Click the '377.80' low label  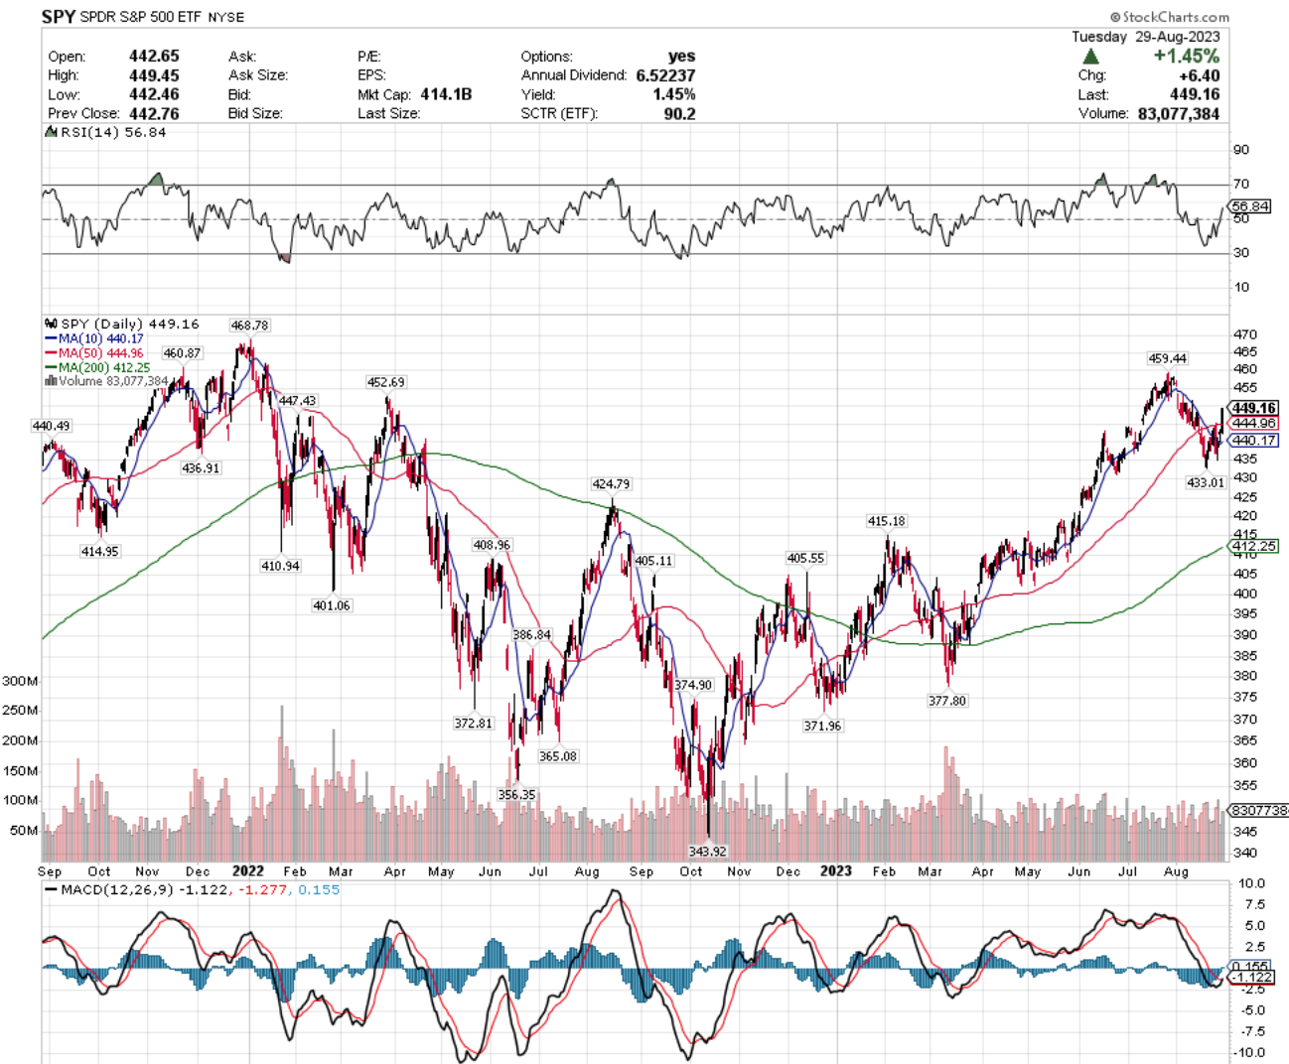click(x=946, y=701)
